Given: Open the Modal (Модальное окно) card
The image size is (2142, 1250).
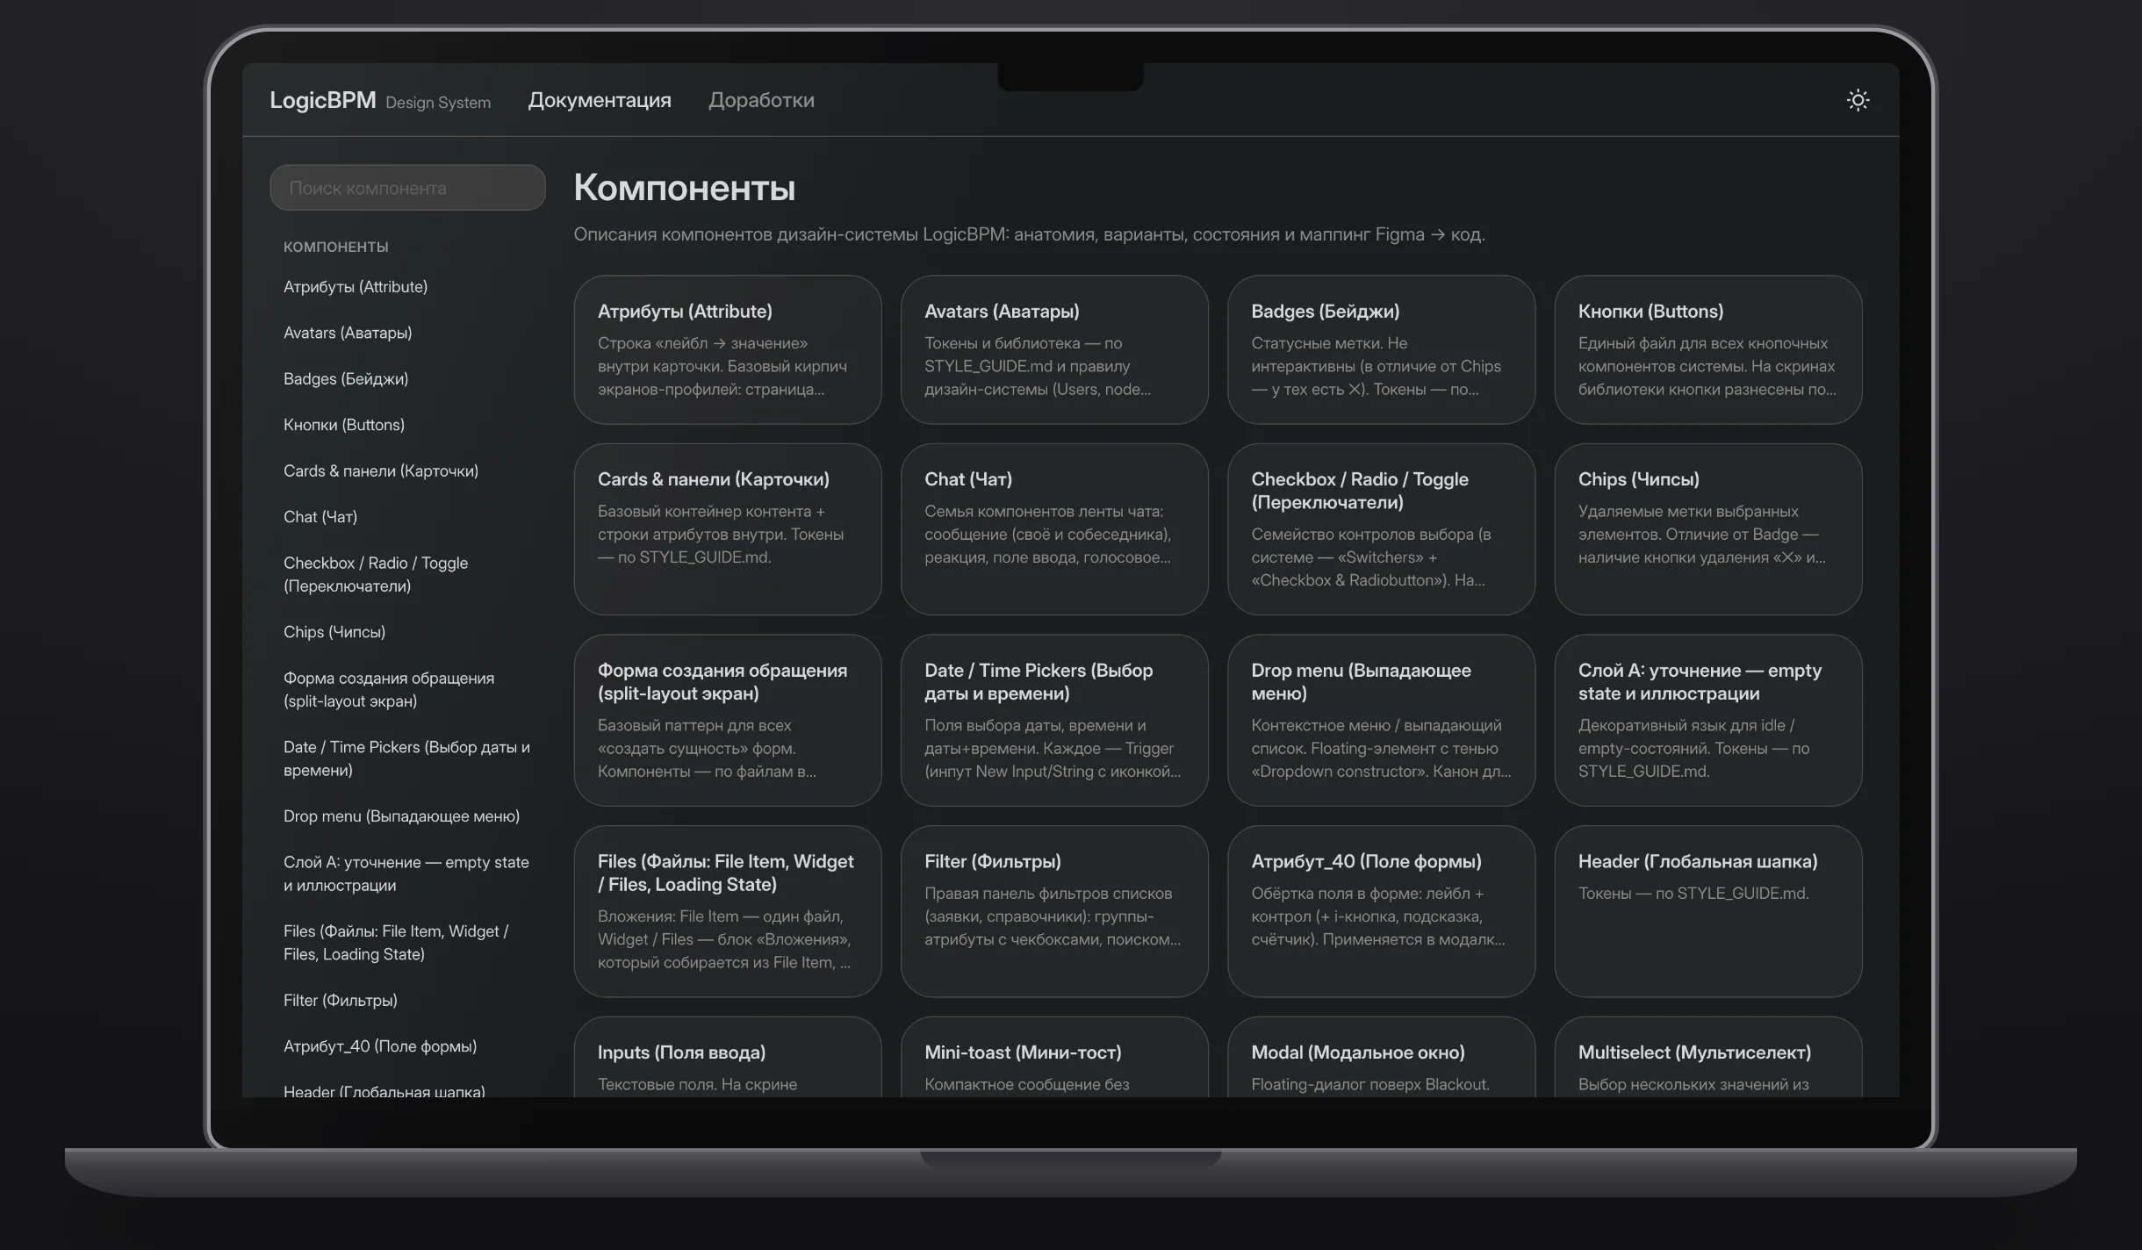Looking at the screenshot, I should [1381, 1058].
